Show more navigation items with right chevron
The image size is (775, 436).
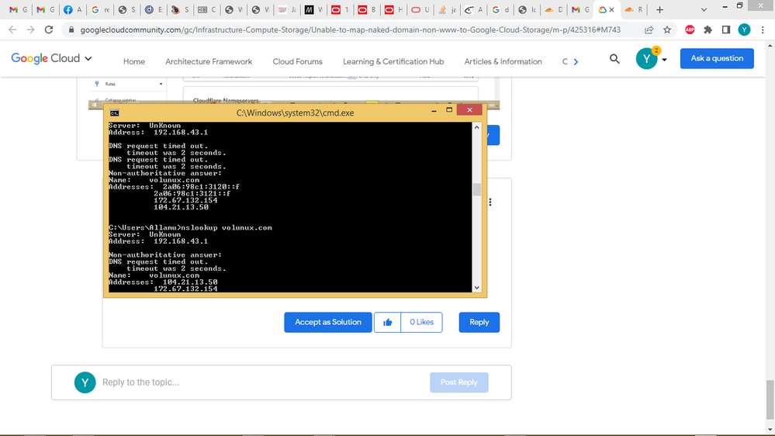(576, 62)
